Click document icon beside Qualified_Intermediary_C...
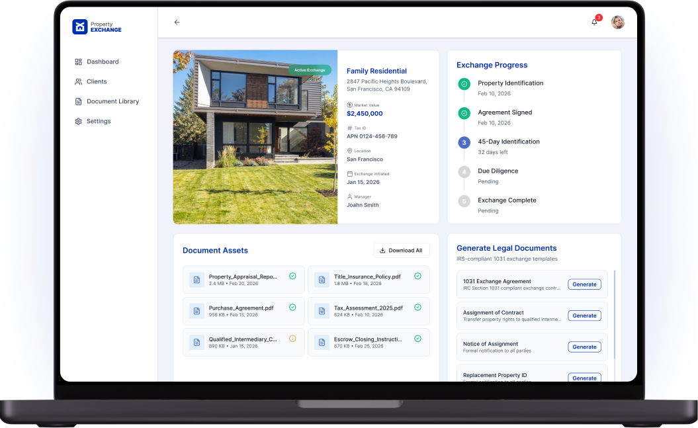 point(196,342)
